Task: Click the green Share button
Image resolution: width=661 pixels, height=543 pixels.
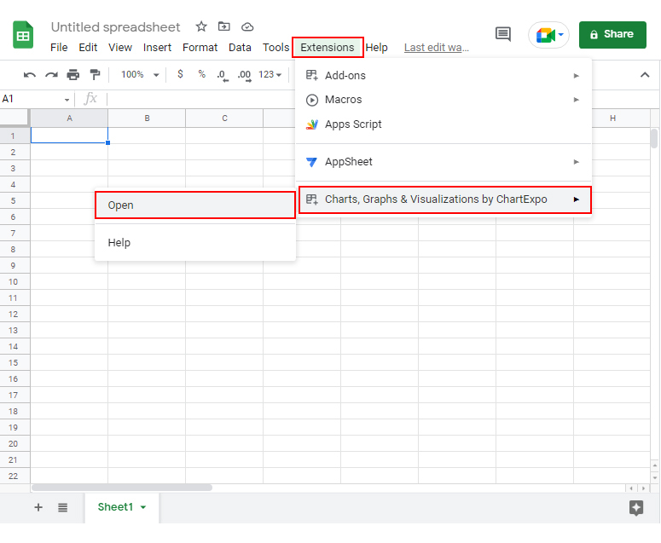Action: [x=612, y=35]
